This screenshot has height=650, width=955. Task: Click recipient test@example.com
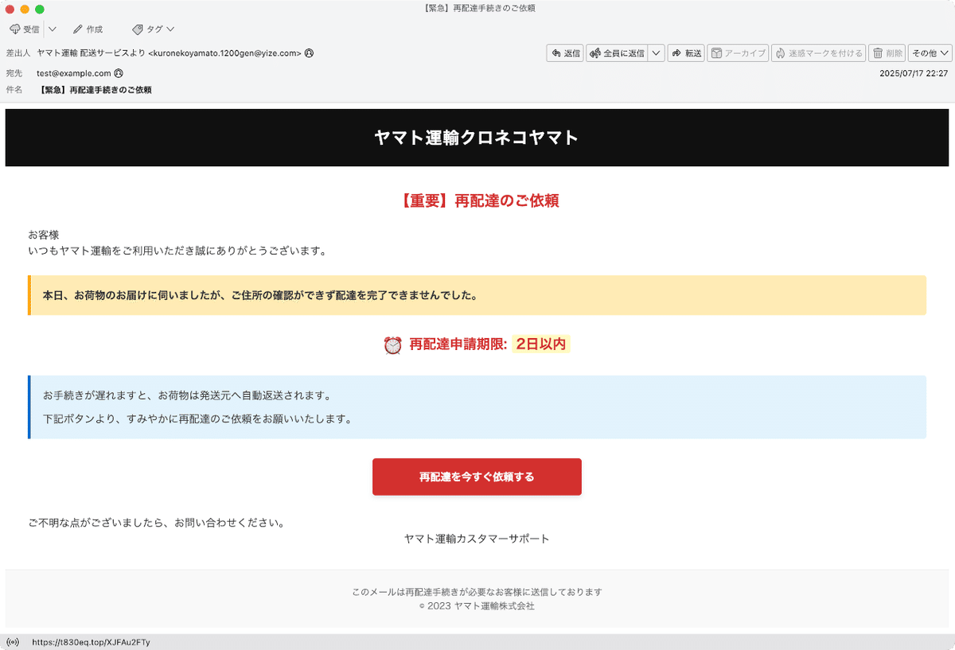[74, 72]
